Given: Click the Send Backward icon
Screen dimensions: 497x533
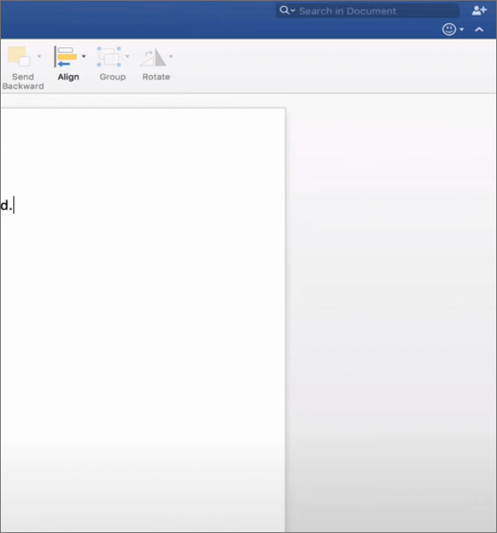Looking at the screenshot, I should tap(19, 56).
